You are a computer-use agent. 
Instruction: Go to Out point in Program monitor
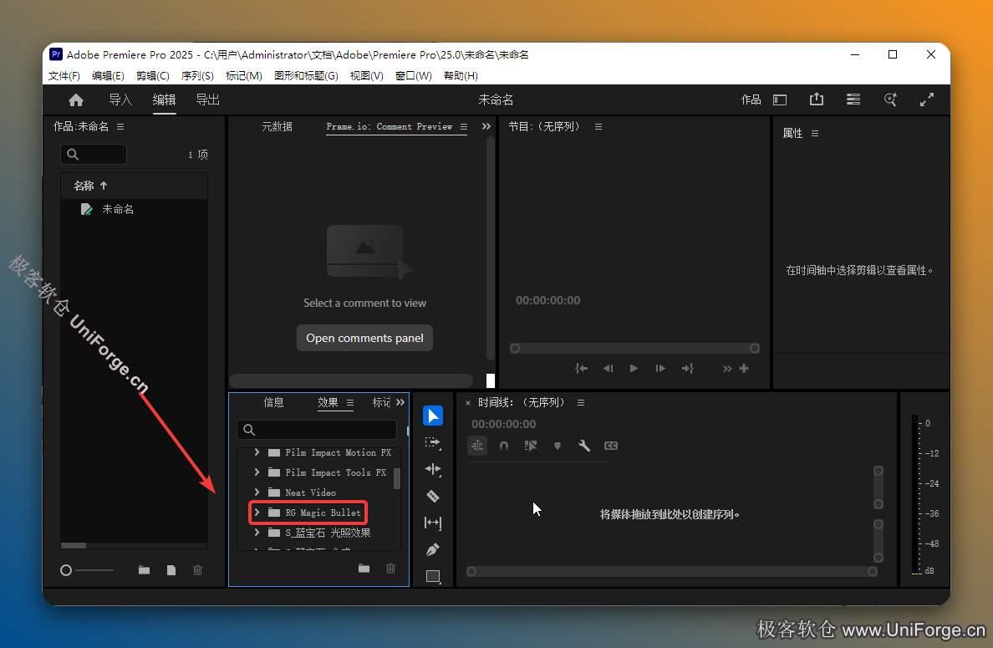(x=688, y=369)
